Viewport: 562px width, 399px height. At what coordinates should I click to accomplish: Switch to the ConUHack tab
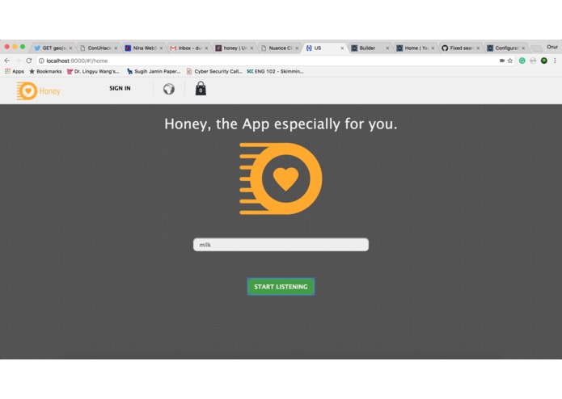pyautogui.click(x=99, y=48)
